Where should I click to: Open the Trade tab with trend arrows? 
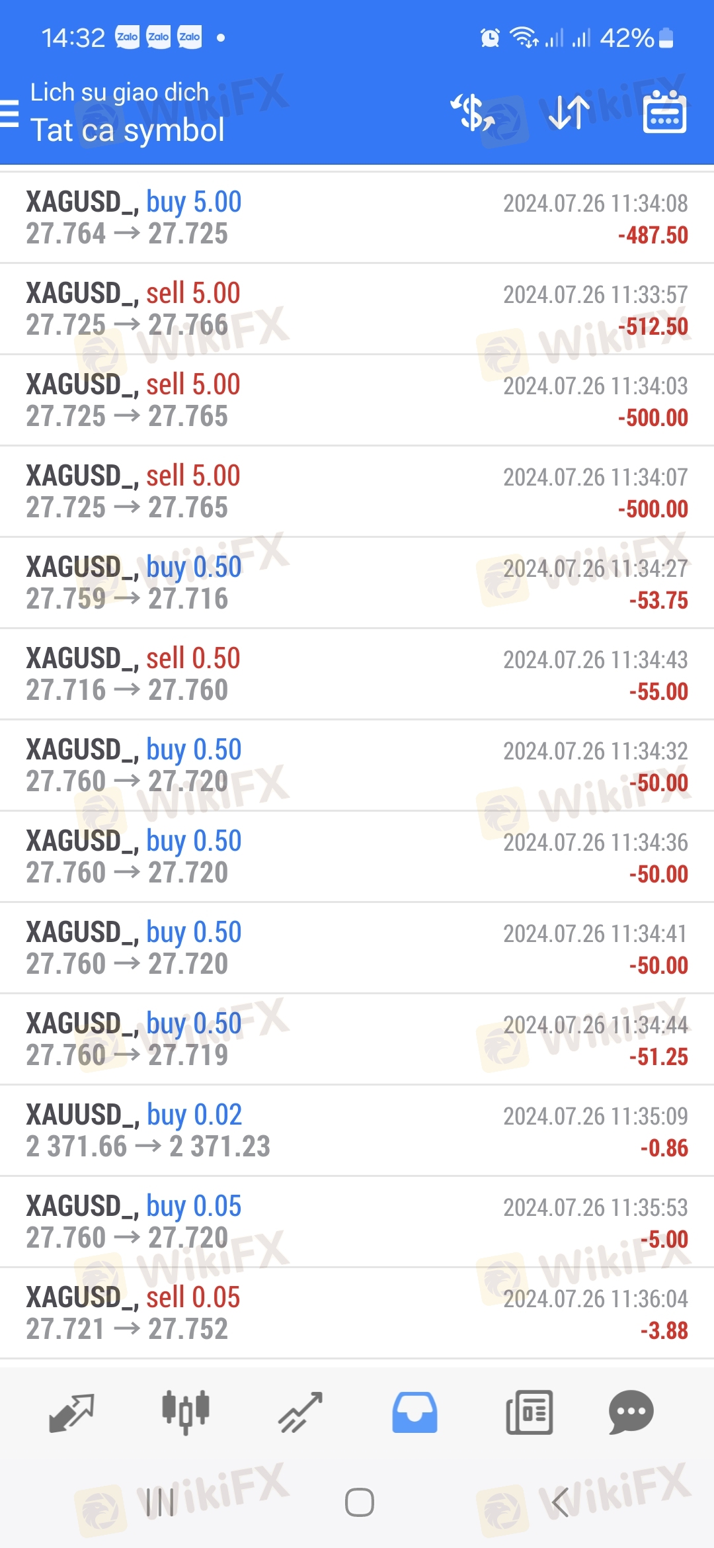[300, 1412]
